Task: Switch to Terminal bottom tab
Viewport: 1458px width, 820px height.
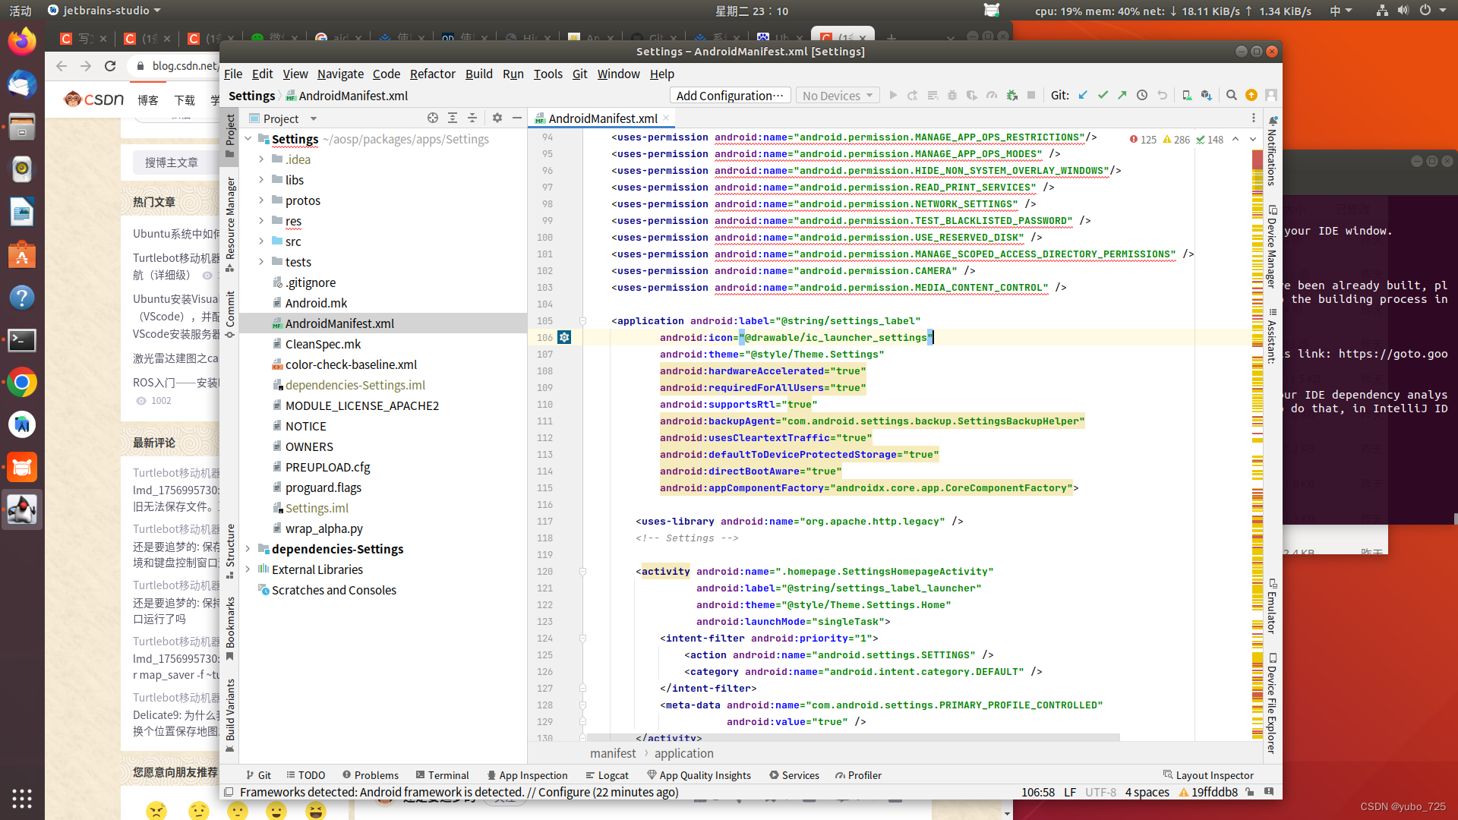Action: [442, 775]
